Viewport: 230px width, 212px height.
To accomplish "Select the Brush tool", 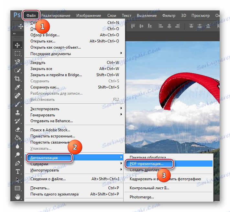I will [17, 104].
